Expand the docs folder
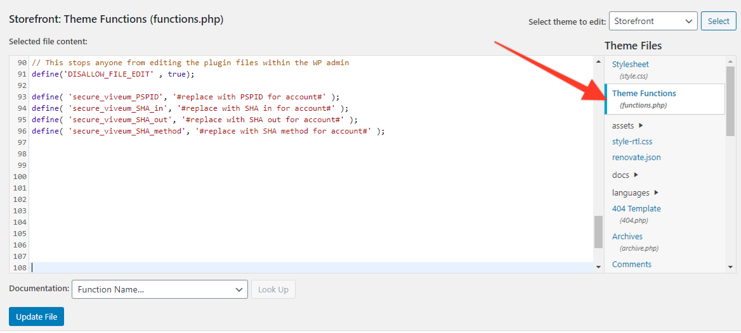Screen dimensions: 741x333 pyautogui.click(x=626, y=175)
